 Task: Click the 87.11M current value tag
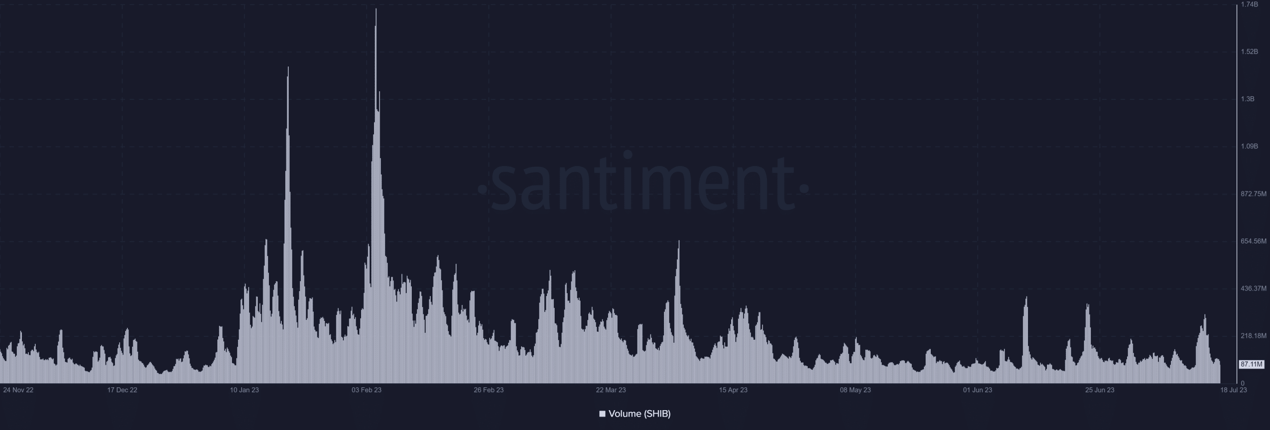coord(1252,364)
